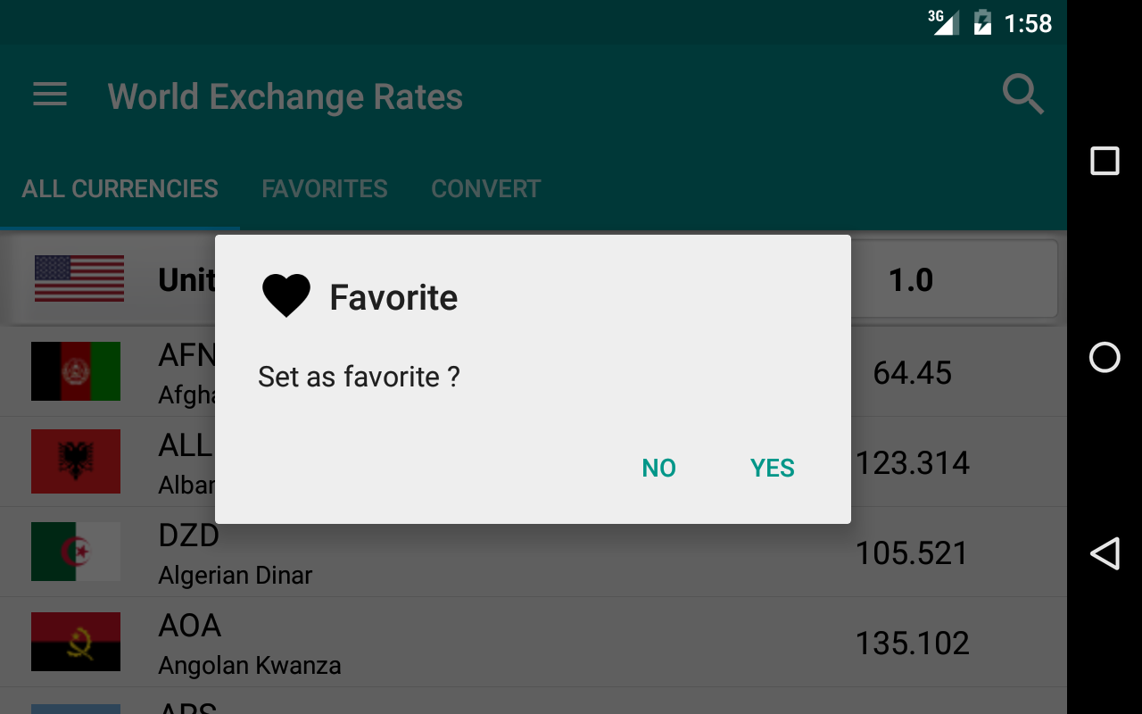Open the Convert tab
Image resolution: width=1142 pixels, height=714 pixels.
(486, 189)
